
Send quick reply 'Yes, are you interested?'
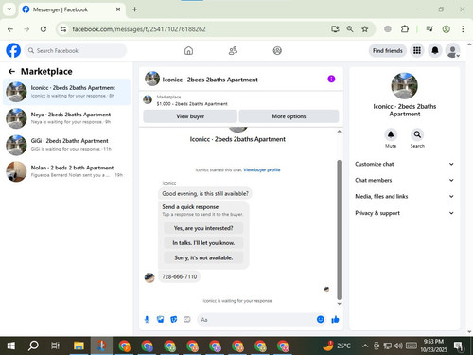click(x=203, y=228)
